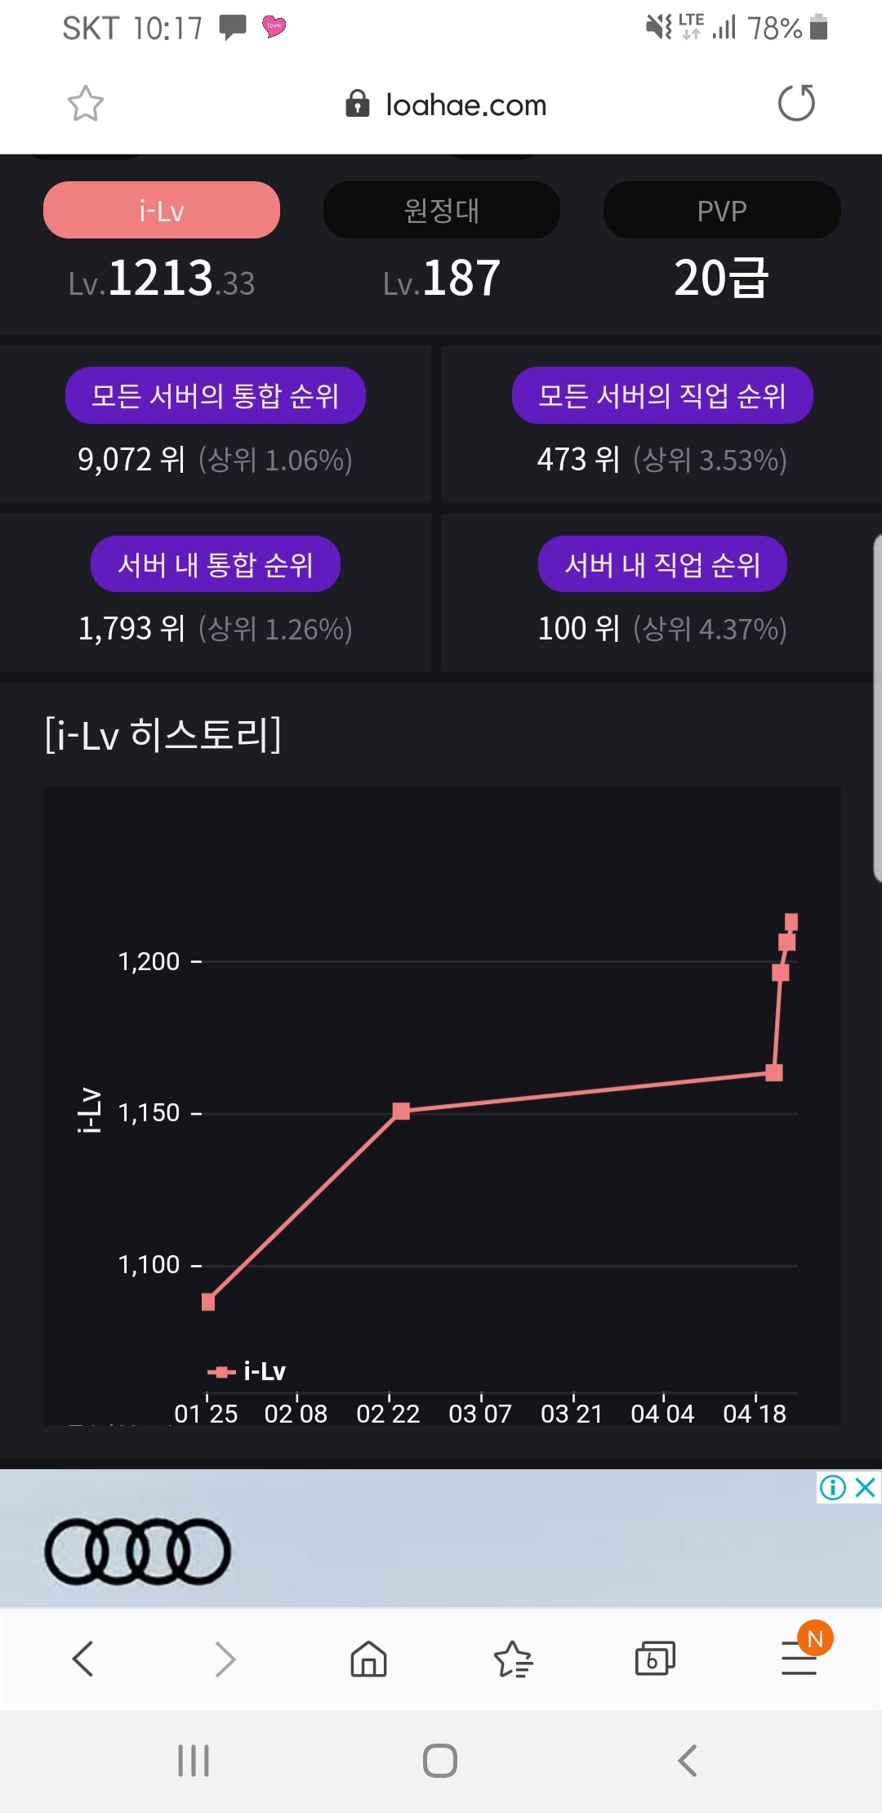Go forward with browser forward arrow
This screenshot has height=1813, width=882.
click(x=225, y=1659)
